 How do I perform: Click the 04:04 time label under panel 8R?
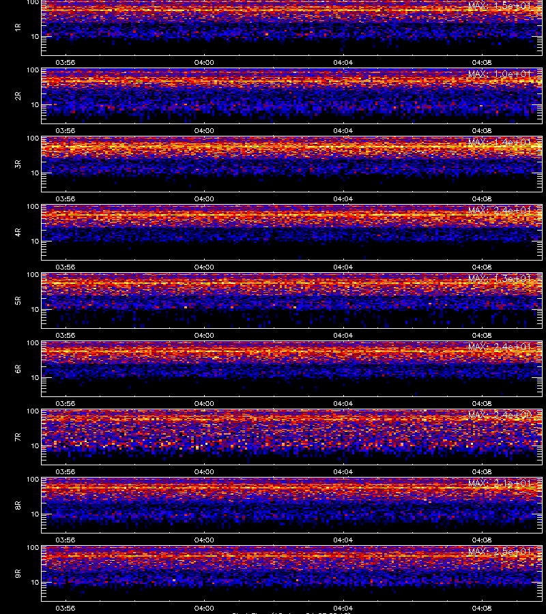(343, 540)
